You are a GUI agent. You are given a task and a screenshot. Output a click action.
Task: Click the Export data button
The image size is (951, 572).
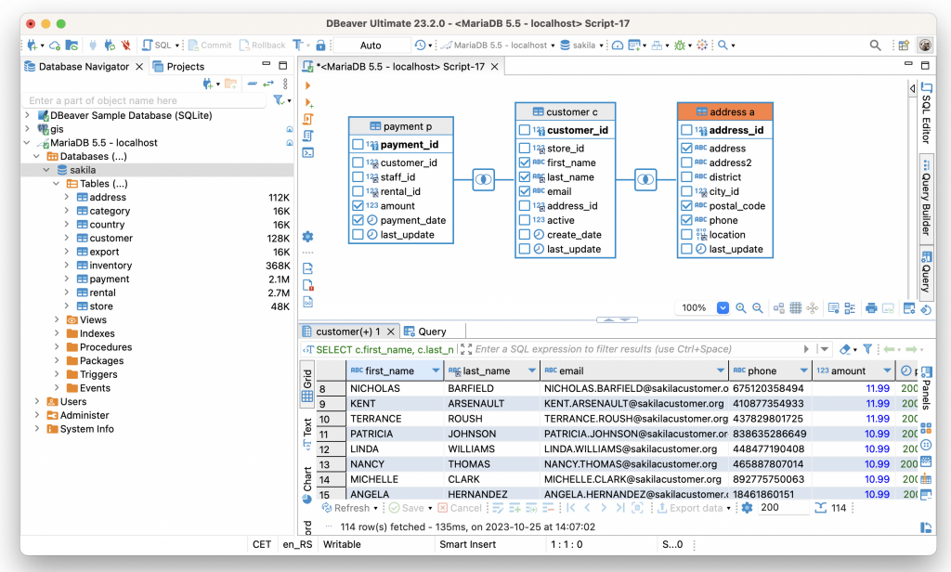point(691,508)
